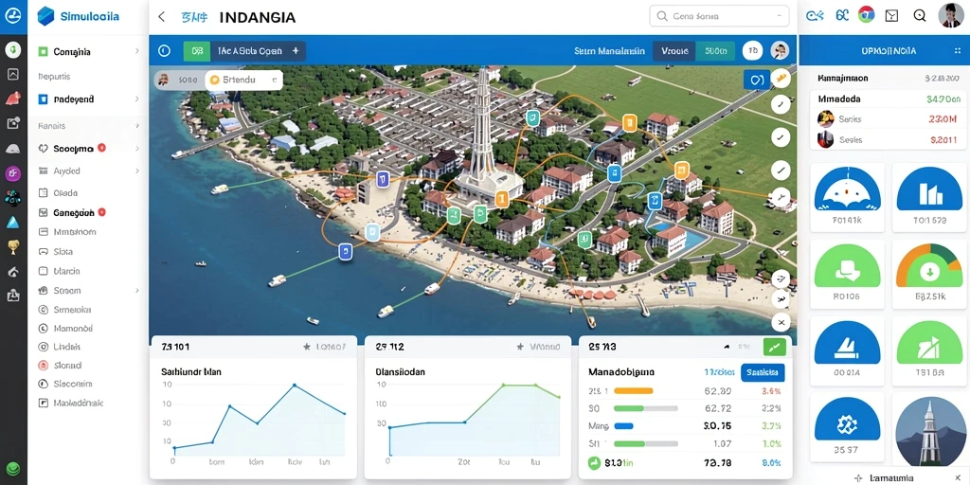
Task: Select the teal marker above the parking lots
Action: 532,118
